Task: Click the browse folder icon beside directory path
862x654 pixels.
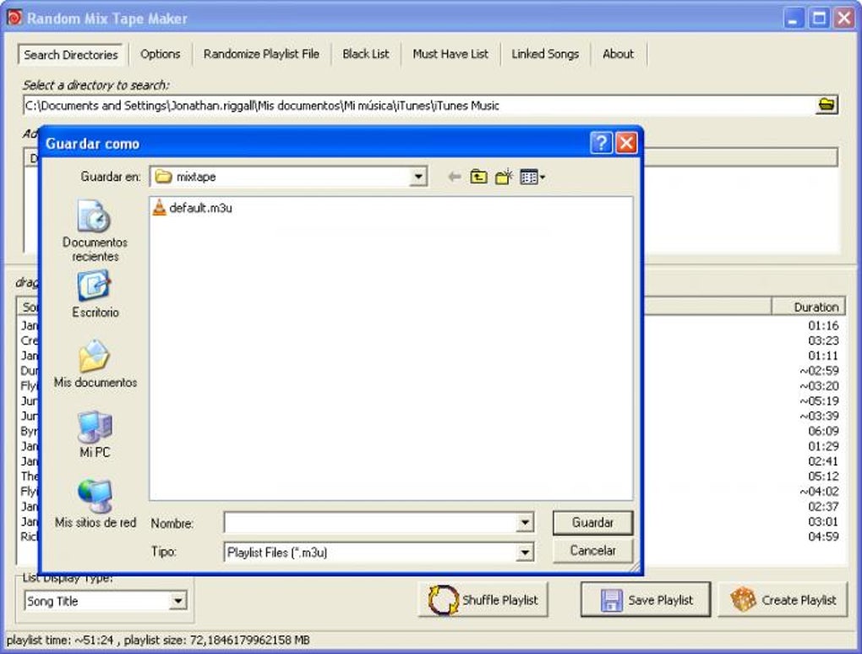Action: click(x=827, y=105)
